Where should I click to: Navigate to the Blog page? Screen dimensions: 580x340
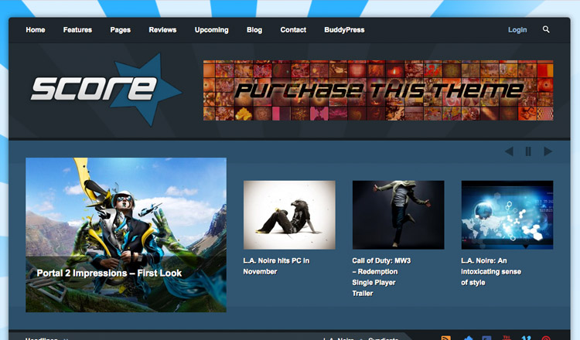point(254,30)
